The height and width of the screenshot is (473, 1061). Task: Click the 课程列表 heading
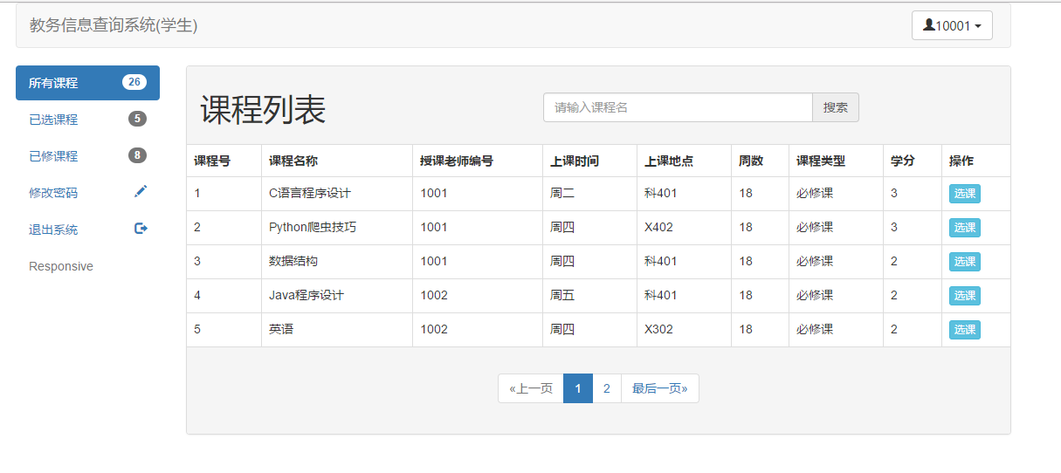(x=263, y=111)
